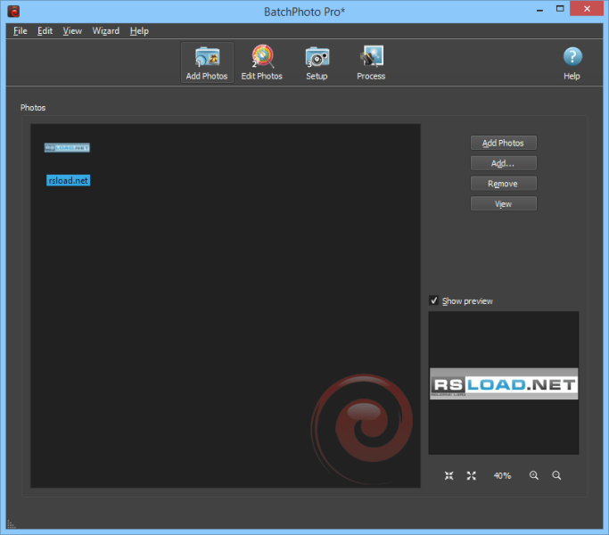
Task: Click the fit-to-window preview icon
Action: [x=449, y=475]
